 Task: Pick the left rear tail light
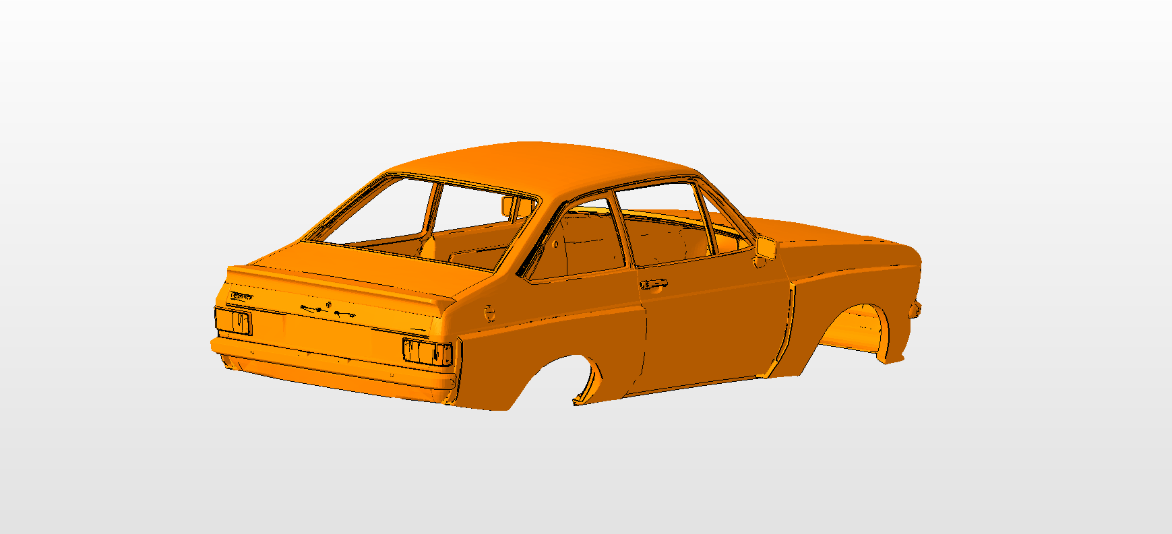click(x=234, y=321)
